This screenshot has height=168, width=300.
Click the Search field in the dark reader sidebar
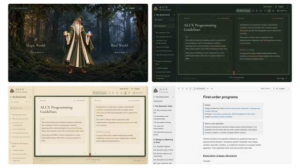[x=164, y=20]
